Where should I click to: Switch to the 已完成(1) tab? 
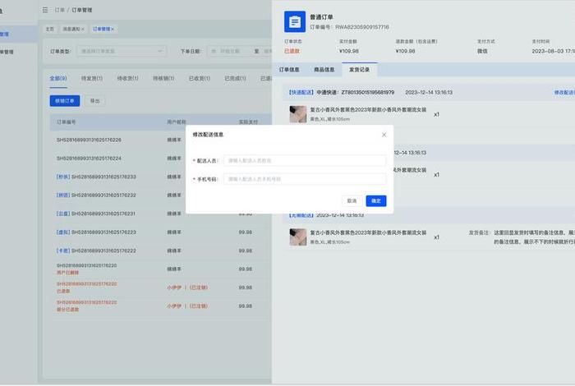236,79
